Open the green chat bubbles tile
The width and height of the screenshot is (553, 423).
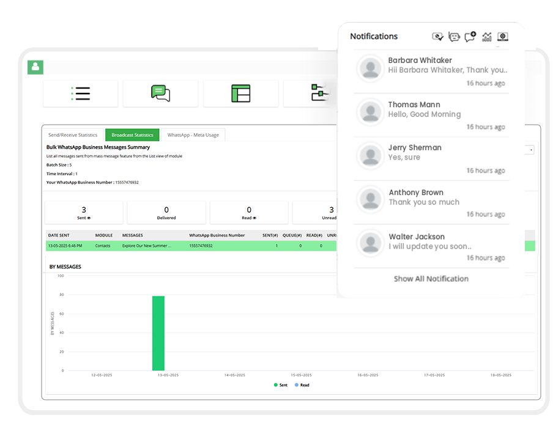(160, 94)
